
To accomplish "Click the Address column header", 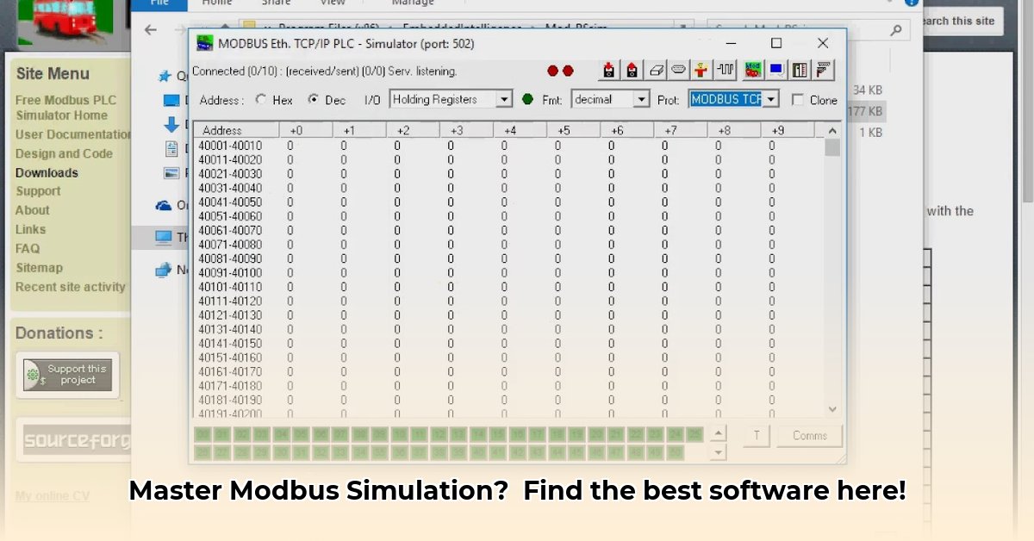I will (235, 130).
